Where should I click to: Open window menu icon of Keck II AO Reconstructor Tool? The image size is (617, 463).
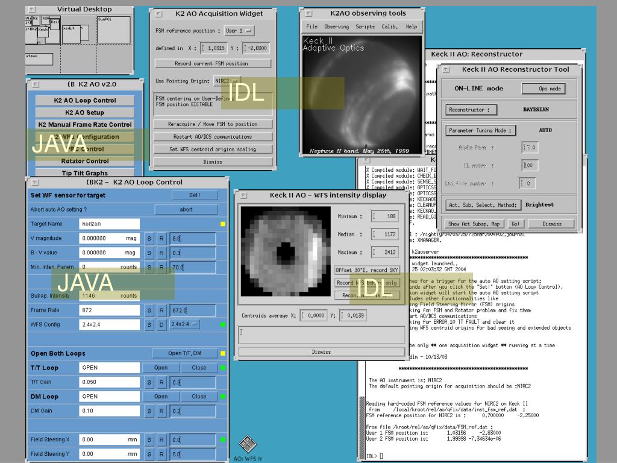pos(446,69)
